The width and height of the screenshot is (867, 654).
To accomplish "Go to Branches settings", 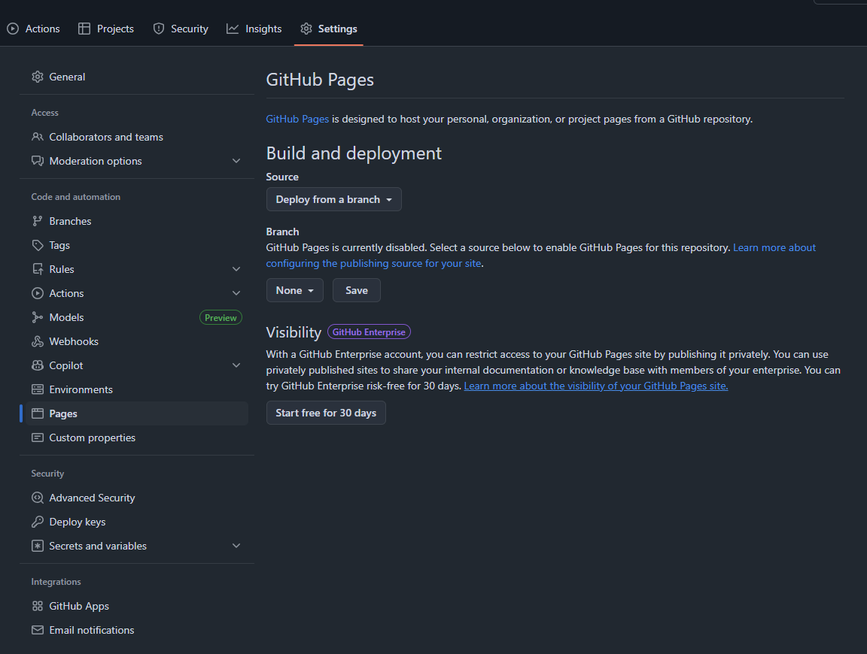I will pyautogui.click(x=136, y=221).
